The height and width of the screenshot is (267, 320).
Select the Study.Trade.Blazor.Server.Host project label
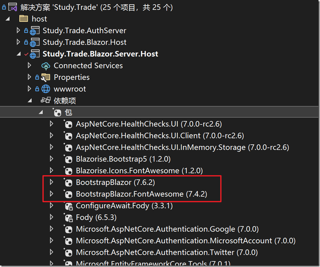(x=100, y=54)
